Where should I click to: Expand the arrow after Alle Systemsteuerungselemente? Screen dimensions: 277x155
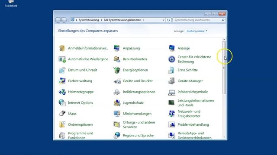[x=143, y=20]
